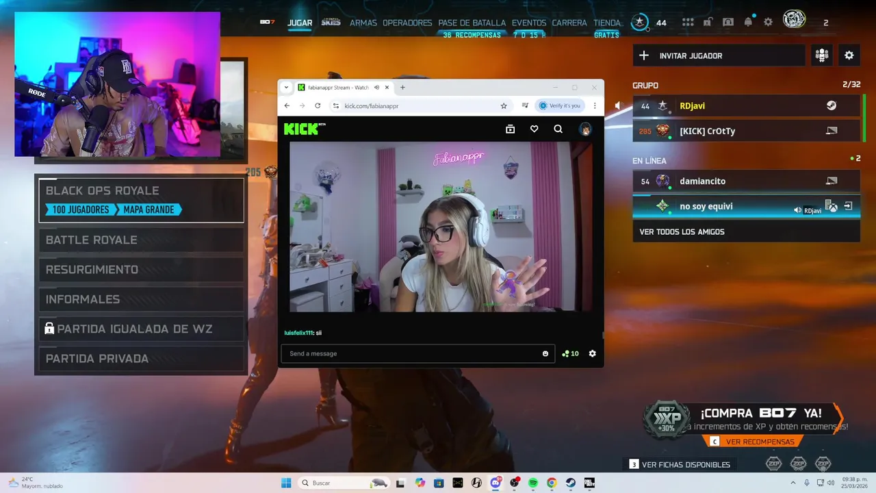
Task: Click VER FICHAS DISPONIBLES
Action: [x=680, y=464]
